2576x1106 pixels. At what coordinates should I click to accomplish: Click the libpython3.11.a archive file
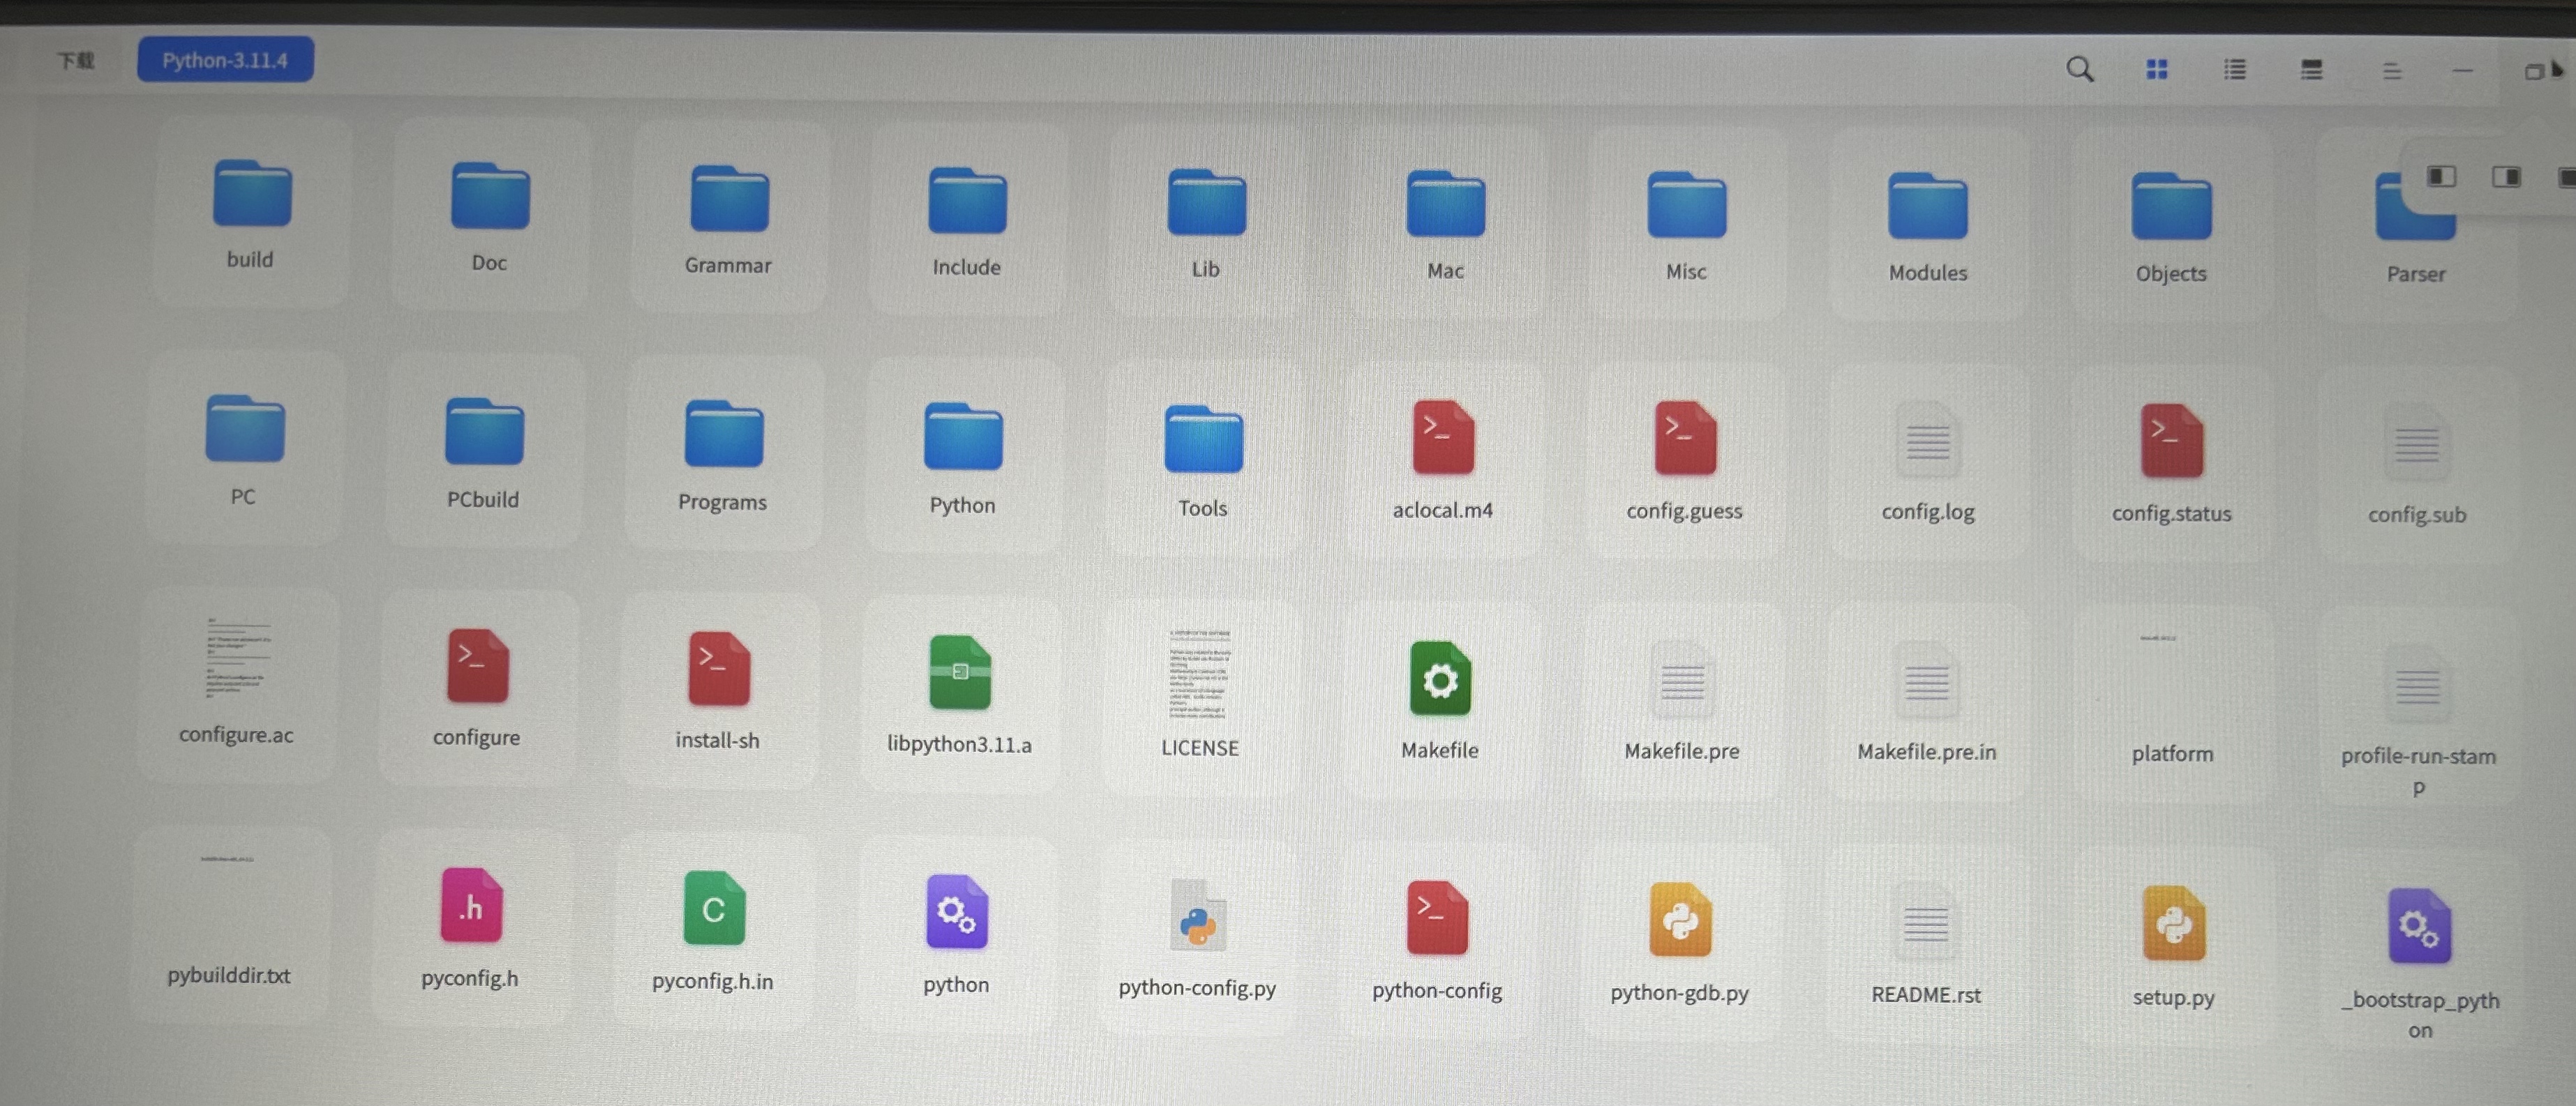(x=959, y=674)
